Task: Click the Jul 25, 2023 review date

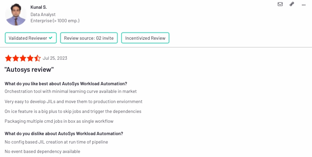Action: (55, 58)
